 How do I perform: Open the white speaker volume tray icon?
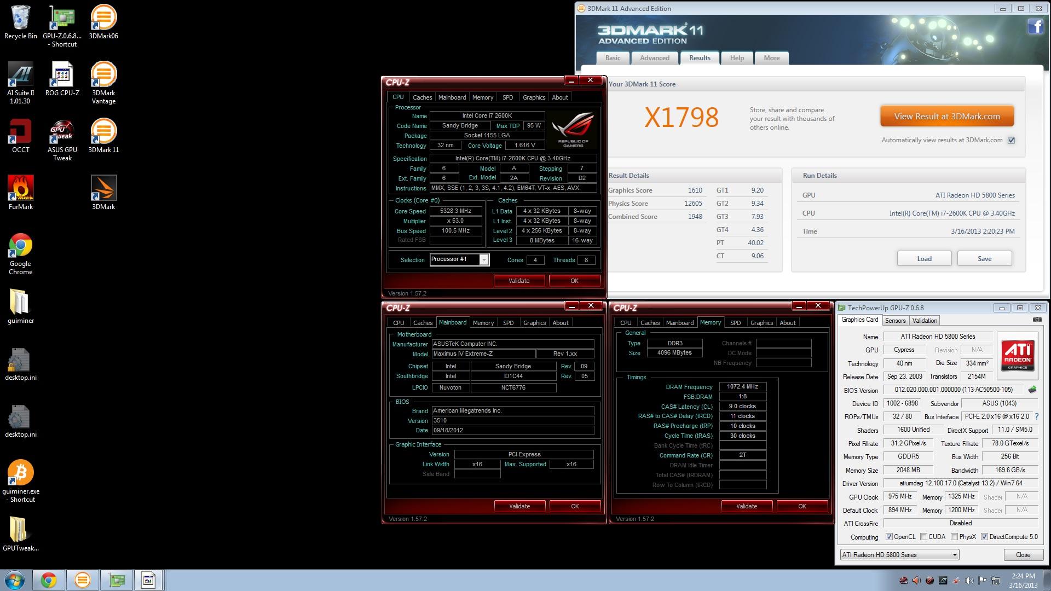click(969, 581)
